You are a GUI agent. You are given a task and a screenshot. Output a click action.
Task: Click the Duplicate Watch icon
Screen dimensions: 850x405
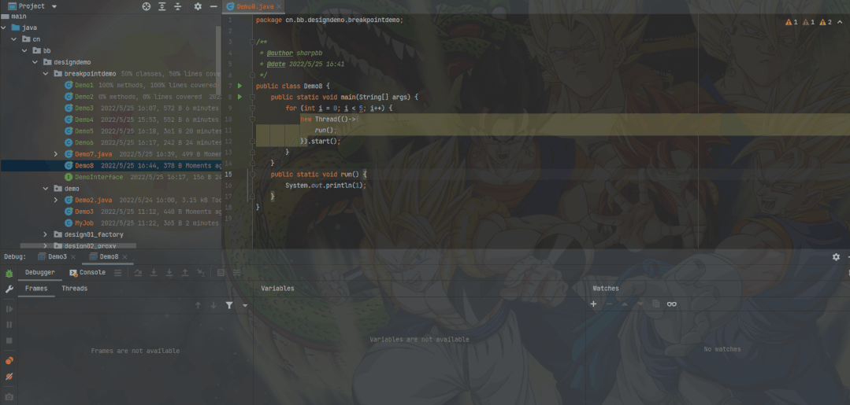tap(656, 304)
